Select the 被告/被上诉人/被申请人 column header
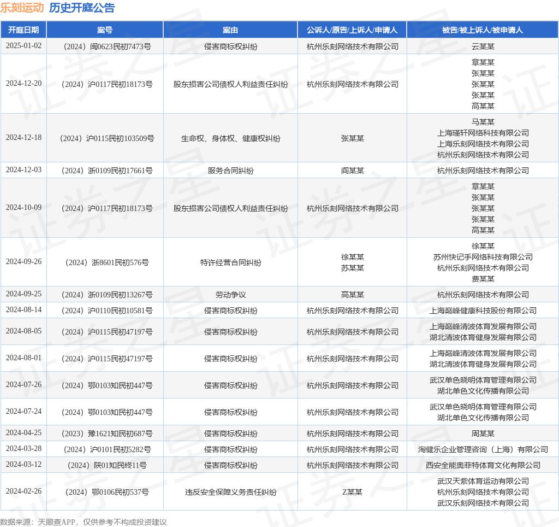The image size is (559, 527). coord(483,30)
